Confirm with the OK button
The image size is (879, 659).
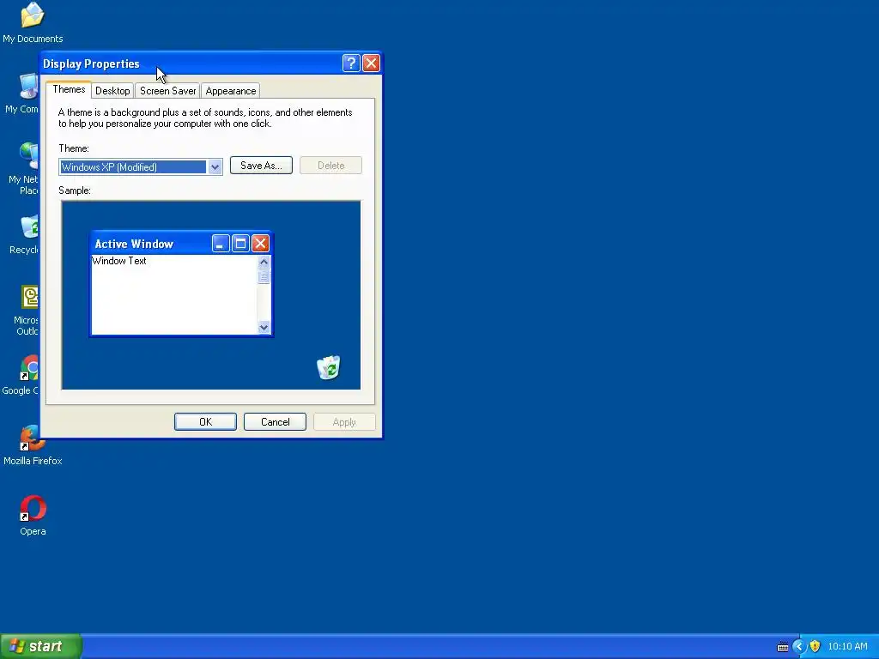[205, 422]
